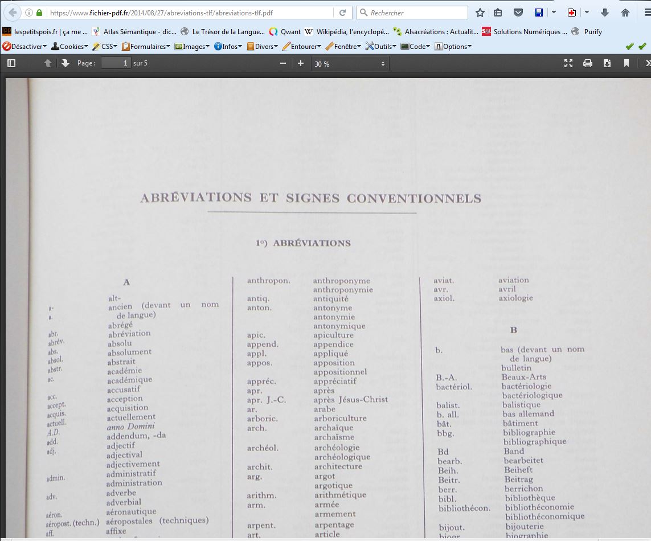This screenshot has width=651, height=541.
Task: Click last green validation checkmark icon
Action: [x=642, y=47]
